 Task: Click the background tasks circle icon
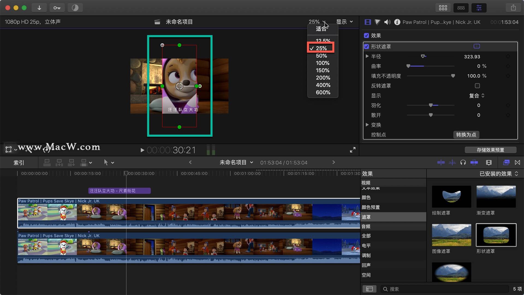click(x=75, y=8)
